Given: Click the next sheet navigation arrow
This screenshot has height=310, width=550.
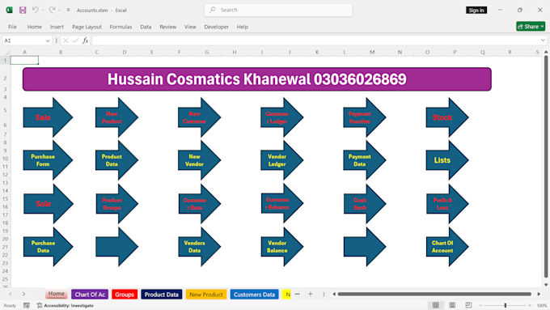Looking at the screenshot, I should click(23, 294).
